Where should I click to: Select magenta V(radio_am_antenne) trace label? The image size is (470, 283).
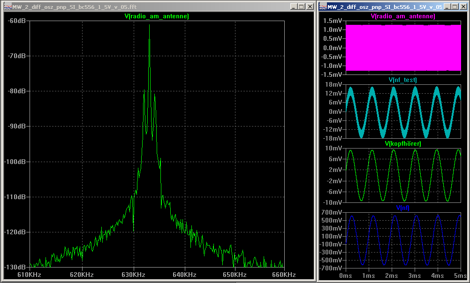pyautogui.click(x=403, y=16)
